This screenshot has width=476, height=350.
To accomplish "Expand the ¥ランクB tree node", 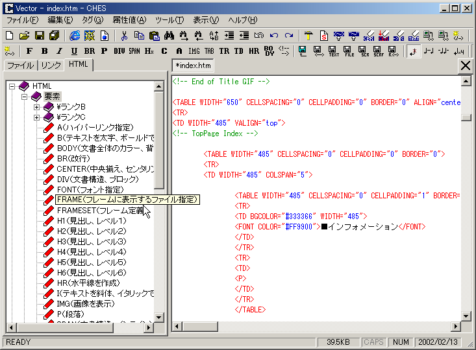I will pos(37,108).
